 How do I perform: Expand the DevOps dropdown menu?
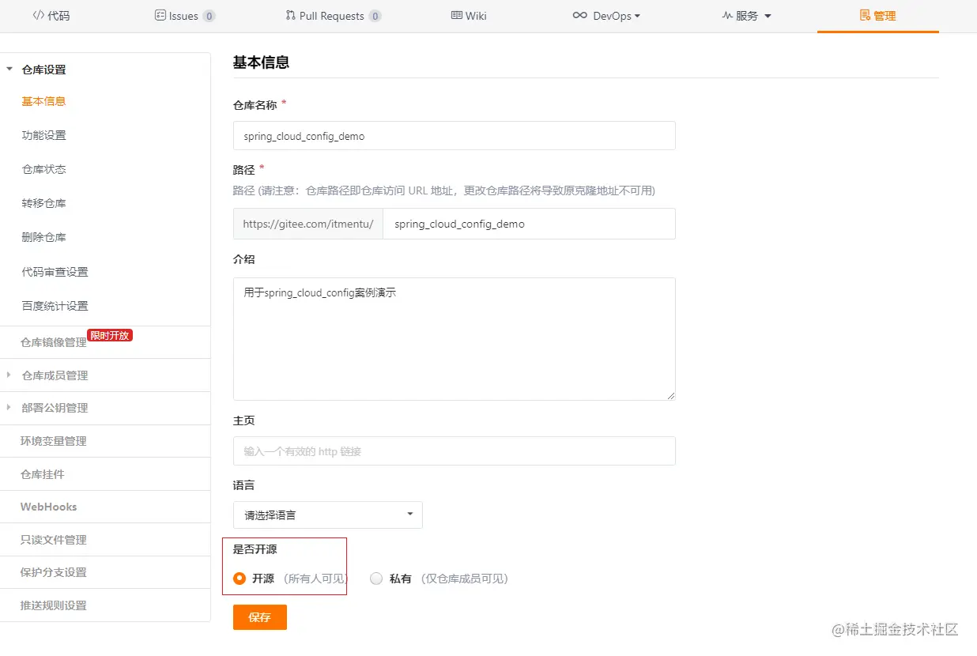606,16
